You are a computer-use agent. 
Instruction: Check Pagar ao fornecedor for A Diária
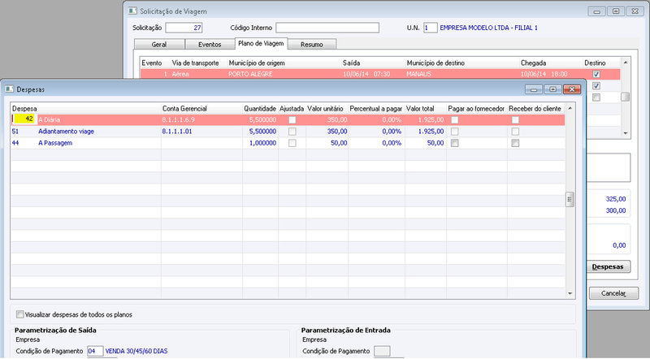(455, 120)
